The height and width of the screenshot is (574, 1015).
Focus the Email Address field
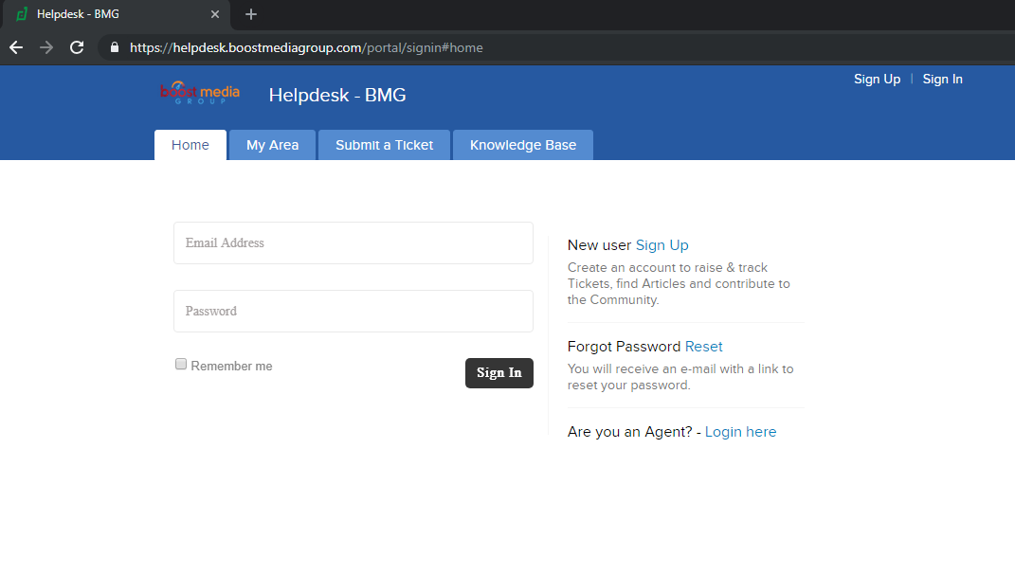[353, 243]
